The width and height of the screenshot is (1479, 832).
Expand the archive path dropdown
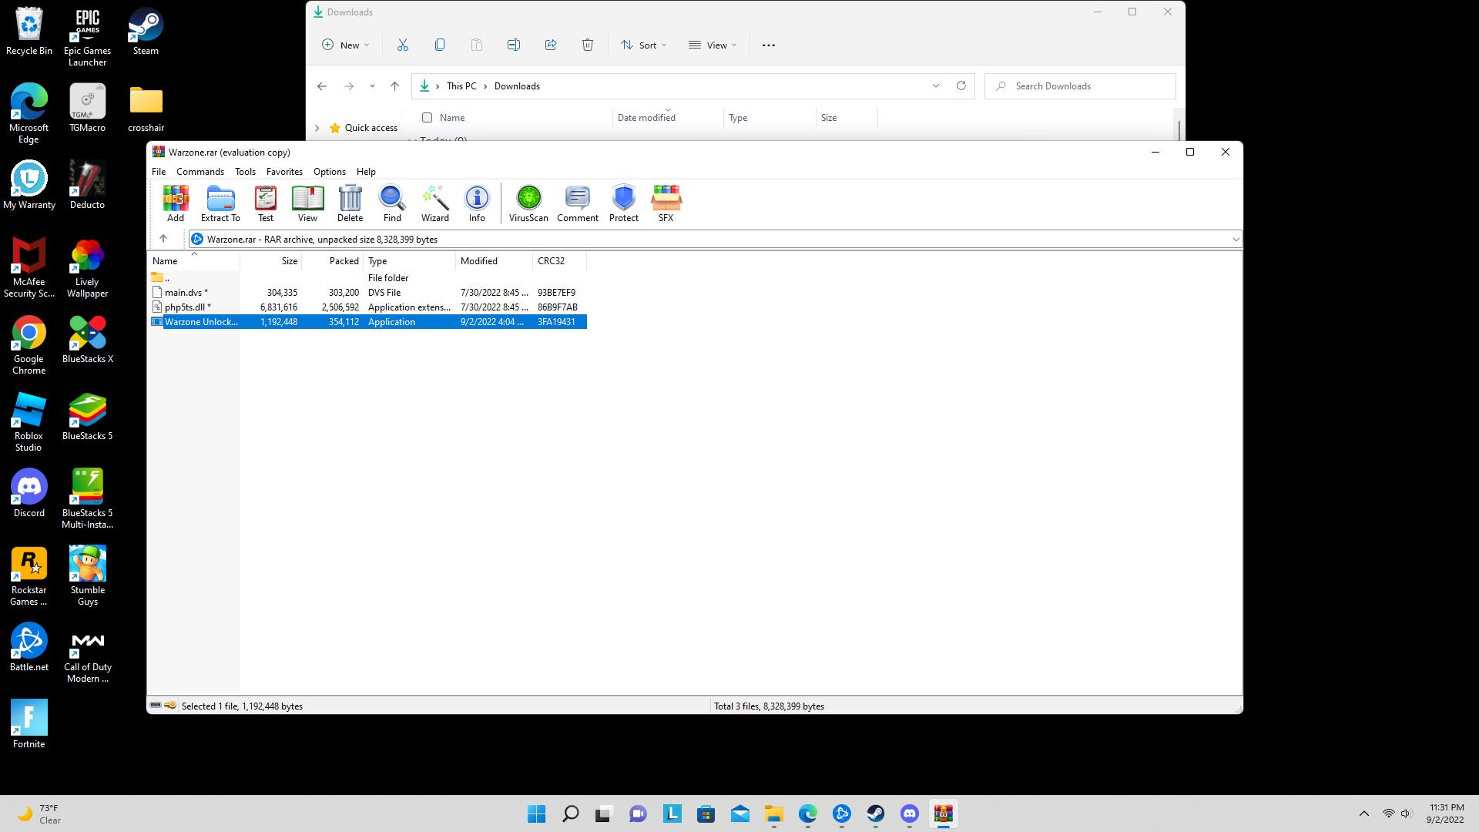pos(1236,240)
